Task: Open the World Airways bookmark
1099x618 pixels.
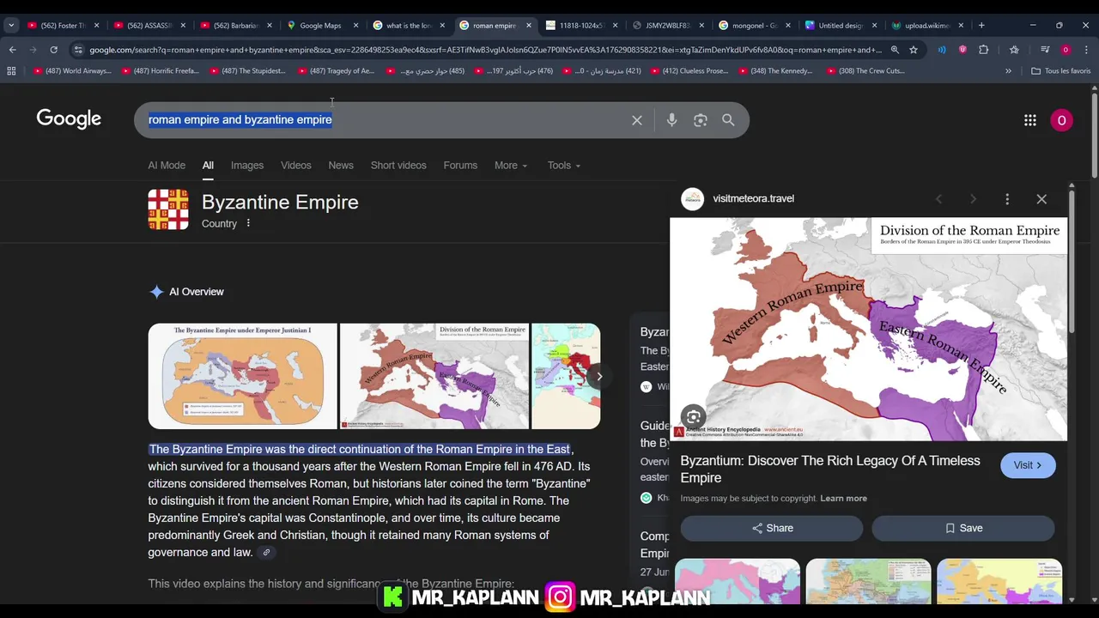Action: pos(72,71)
